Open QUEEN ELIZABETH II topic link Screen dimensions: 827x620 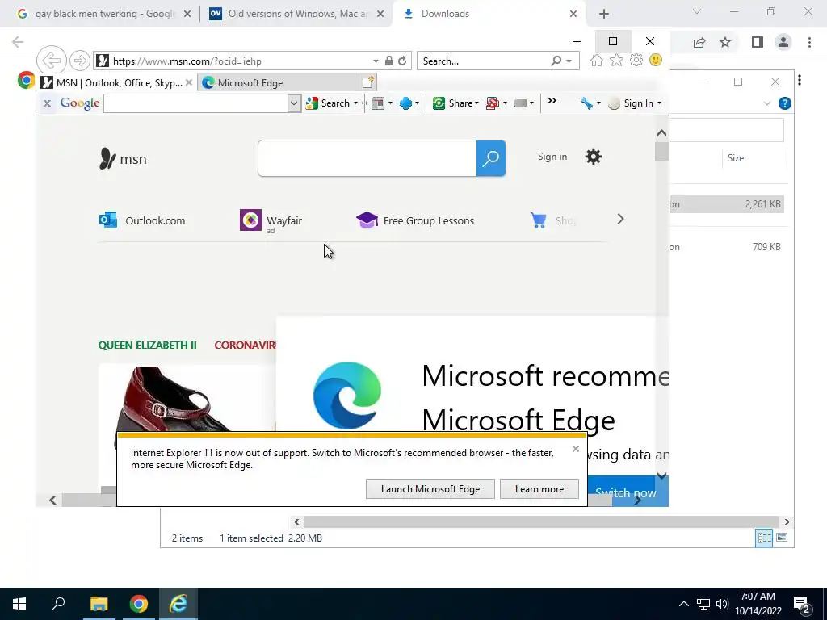click(147, 346)
